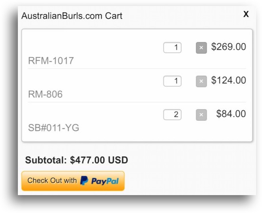
Task: Click the quantity box for RM-806
Action: pyautogui.click(x=172, y=81)
